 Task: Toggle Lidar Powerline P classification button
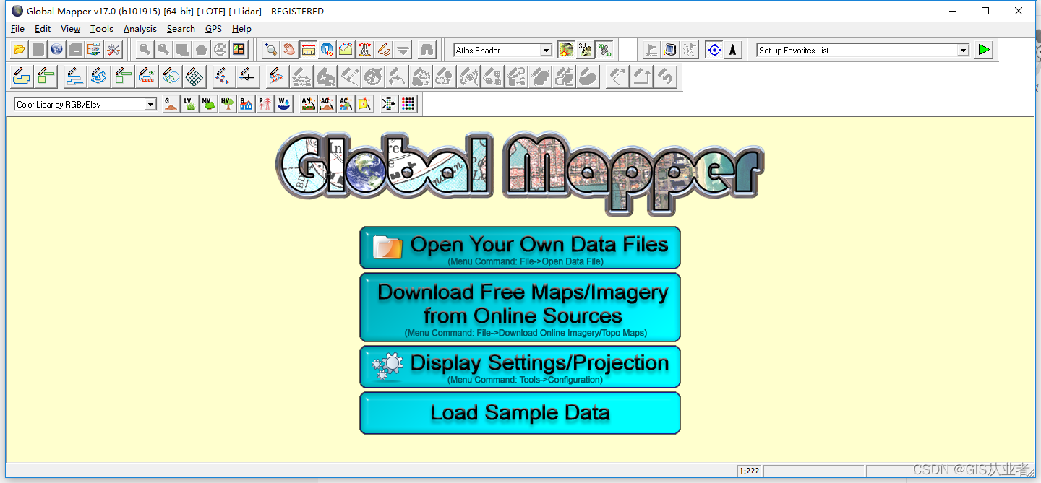click(265, 104)
